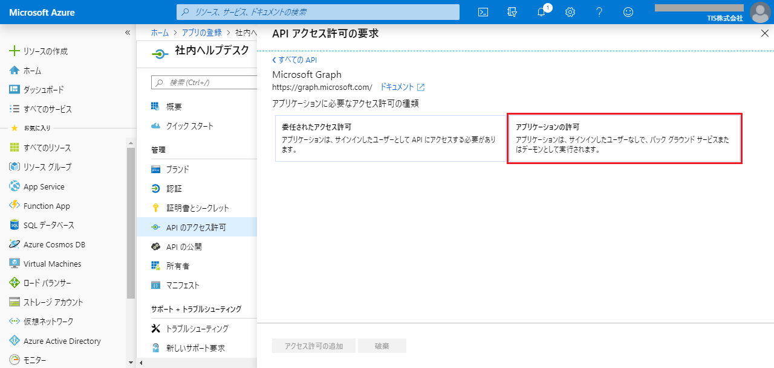The width and height of the screenshot is (774, 368).
Task: Open the Help question mark icon
Action: (599, 12)
